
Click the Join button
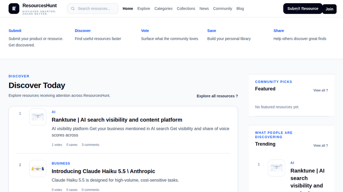pyautogui.click(x=329, y=9)
